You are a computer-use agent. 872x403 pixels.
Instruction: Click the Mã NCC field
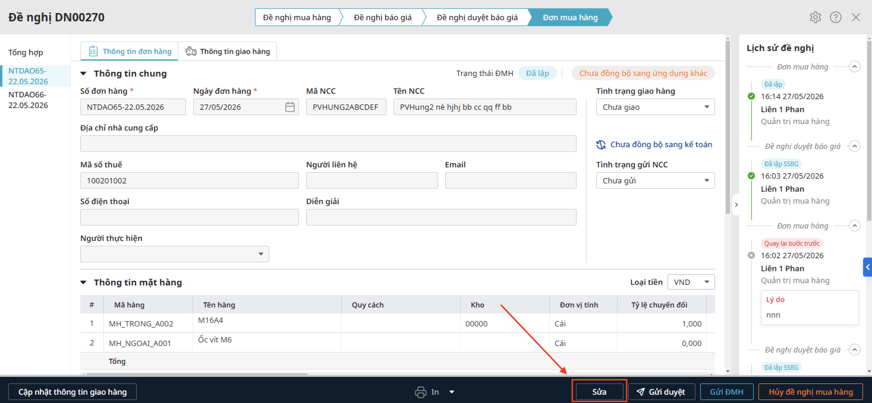tap(346, 107)
